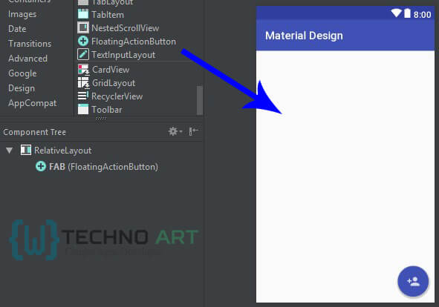The height and width of the screenshot is (307, 439).
Task: Pick the Toolbar widget icon
Action: 83,109
